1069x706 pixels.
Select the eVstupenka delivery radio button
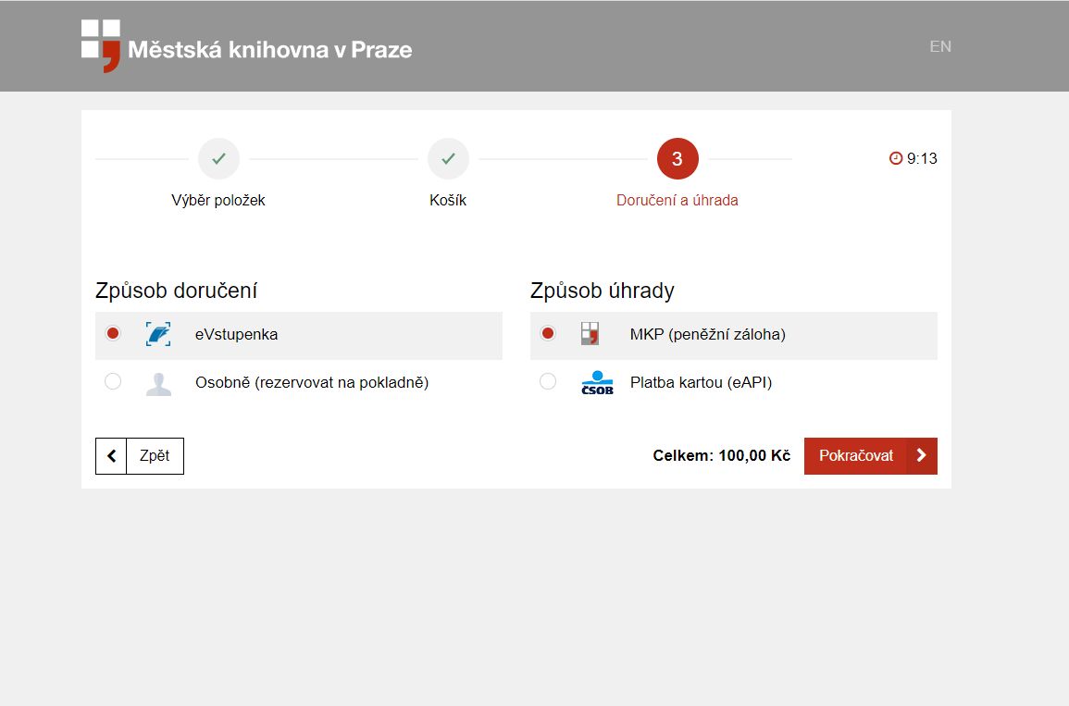click(x=113, y=333)
